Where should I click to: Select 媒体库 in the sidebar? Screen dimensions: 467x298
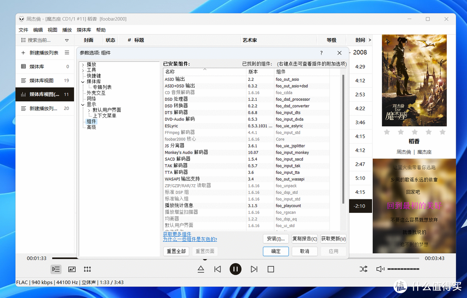click(x=45, y=67)
